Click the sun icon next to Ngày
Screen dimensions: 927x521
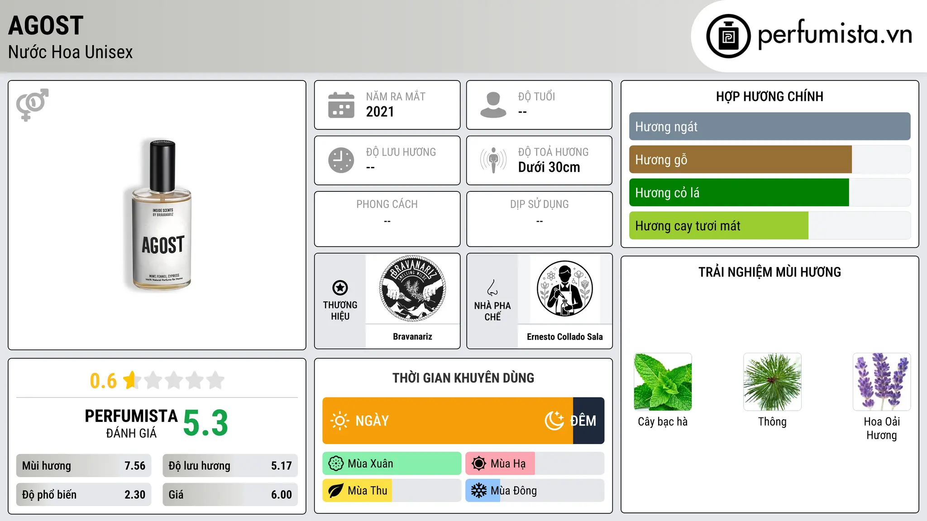[339, 421]
